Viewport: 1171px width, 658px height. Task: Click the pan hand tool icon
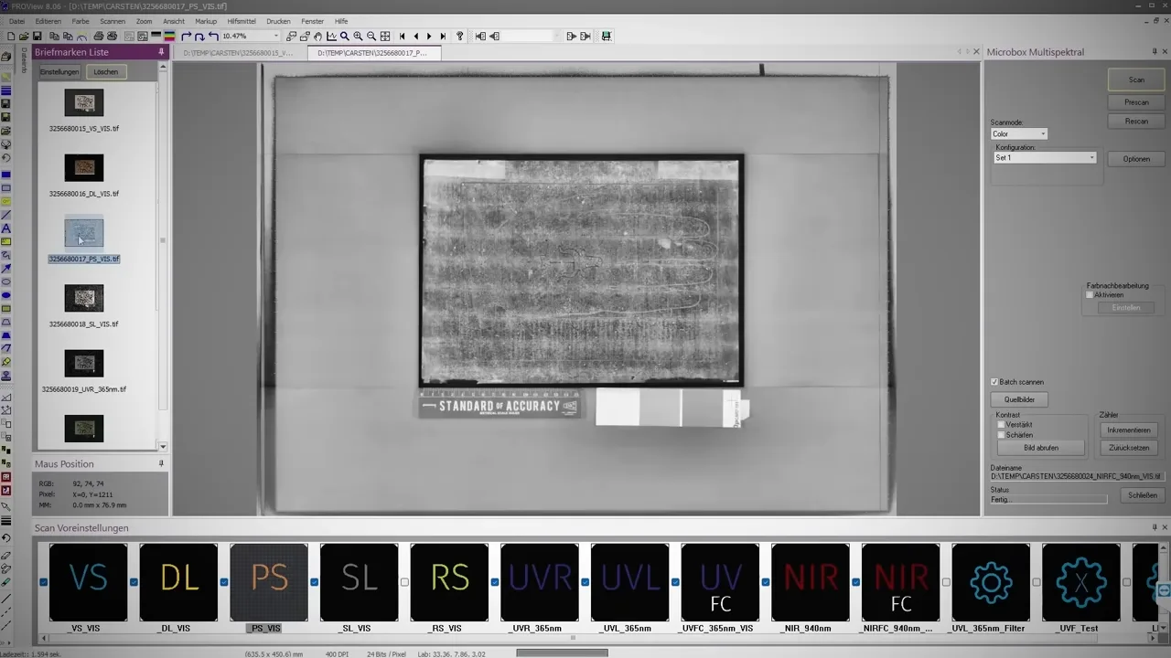(317, 37)
